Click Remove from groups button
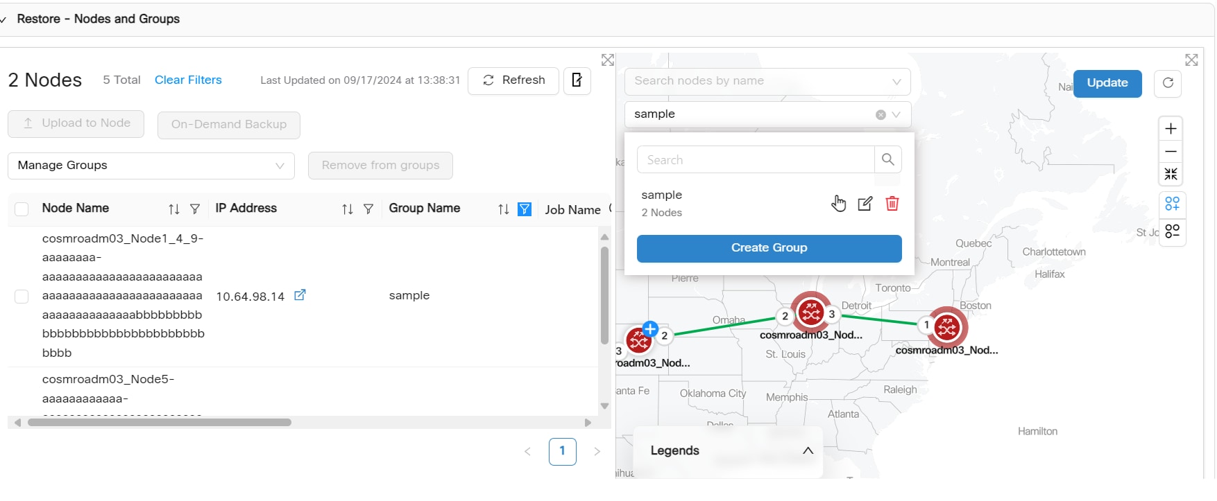The width and height of the screenshot is (1217, 501). (x=380, y=166)
